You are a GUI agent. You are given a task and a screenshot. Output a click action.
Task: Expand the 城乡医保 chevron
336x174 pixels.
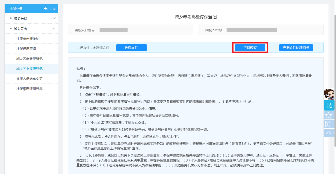[x=54, y=18]
